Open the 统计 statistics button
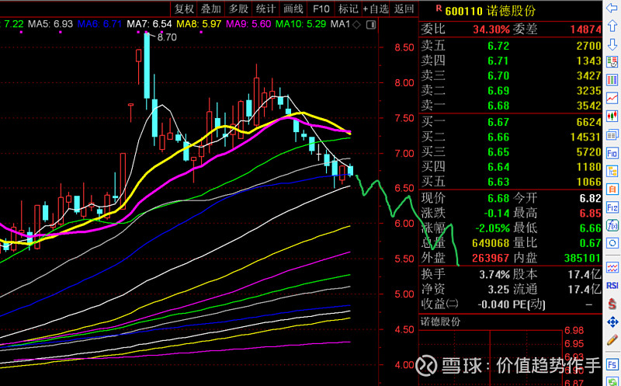The image size is (621, 386). pos(265,9)
